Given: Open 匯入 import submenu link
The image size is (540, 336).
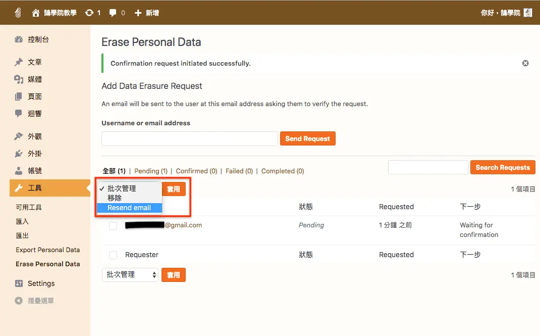Looking at the screenshot, I should [22, 221].
